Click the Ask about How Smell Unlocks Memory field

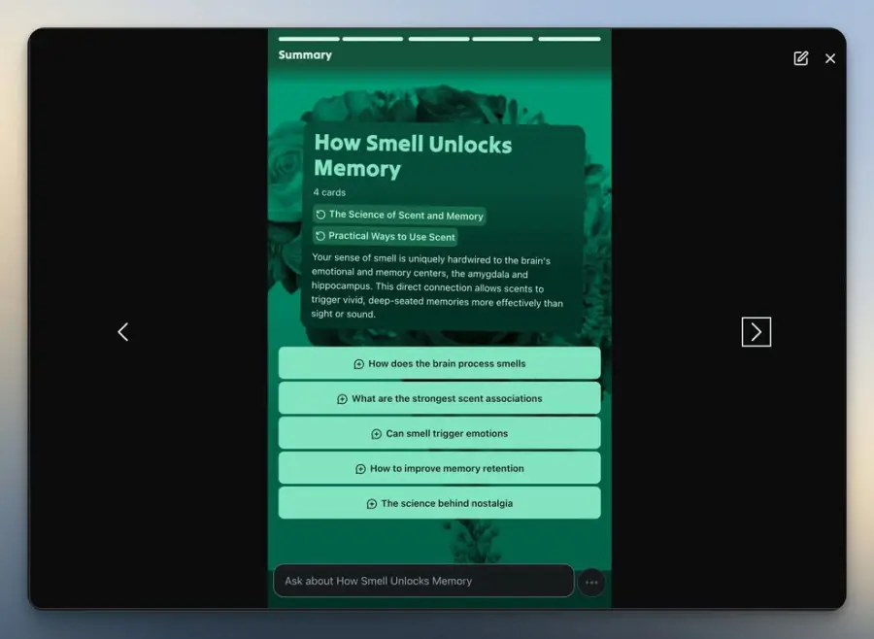423,581
